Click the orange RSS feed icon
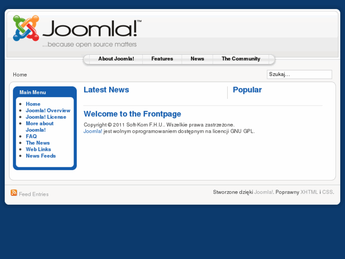 14,192
